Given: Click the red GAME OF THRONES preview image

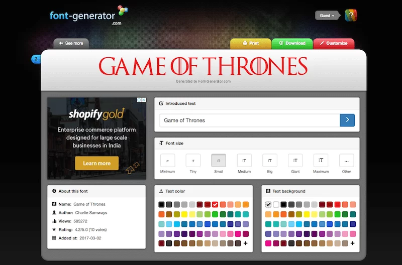Looking at the screenshot, I should [203, 66].
